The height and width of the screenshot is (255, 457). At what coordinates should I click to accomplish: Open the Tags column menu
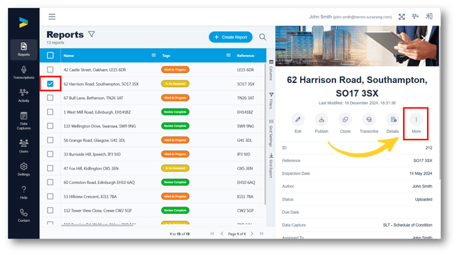(228, 55)
